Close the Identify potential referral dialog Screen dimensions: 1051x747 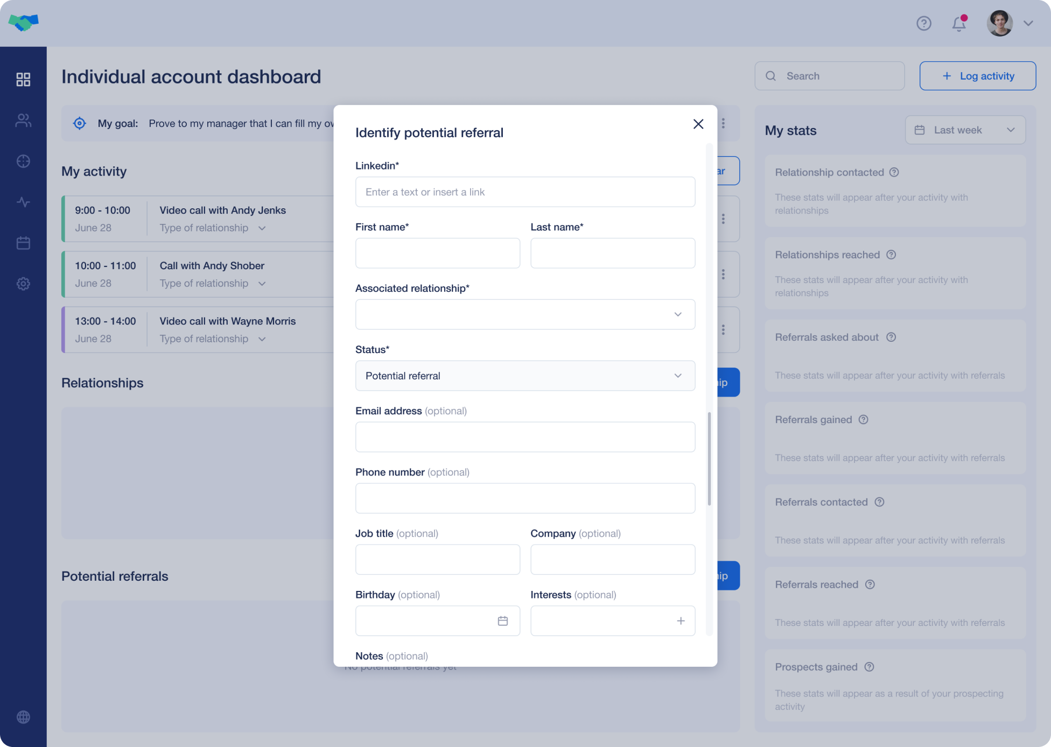pyautogui.click(x=698, y=124)
